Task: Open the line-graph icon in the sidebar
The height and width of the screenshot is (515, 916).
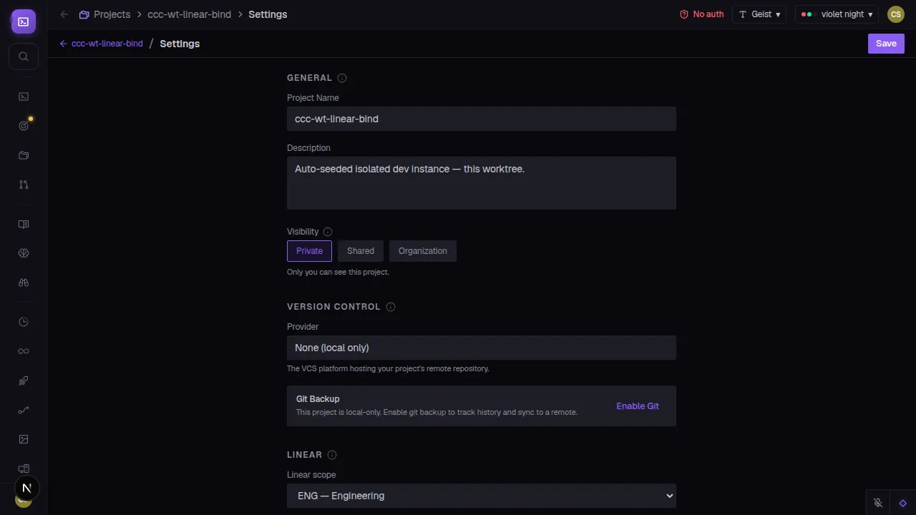Action: click(x=24, y=410)
